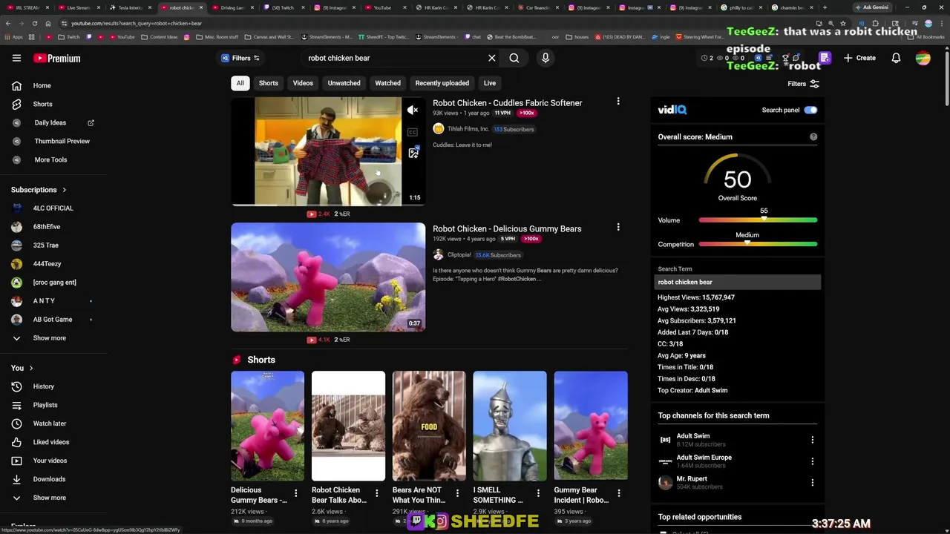Select the Watched filter chip
Screen dimensions: 950x534
387,83
